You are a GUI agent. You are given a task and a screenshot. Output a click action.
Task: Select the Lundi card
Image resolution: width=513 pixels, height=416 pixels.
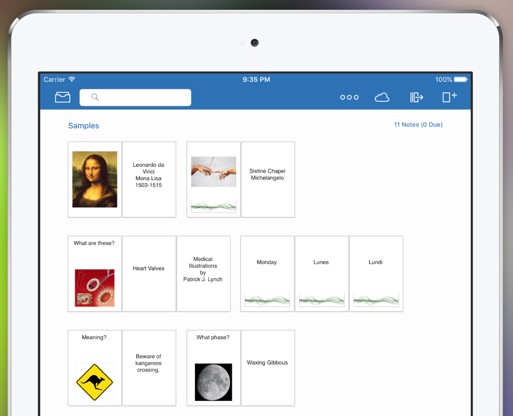[x=376, y=274]
